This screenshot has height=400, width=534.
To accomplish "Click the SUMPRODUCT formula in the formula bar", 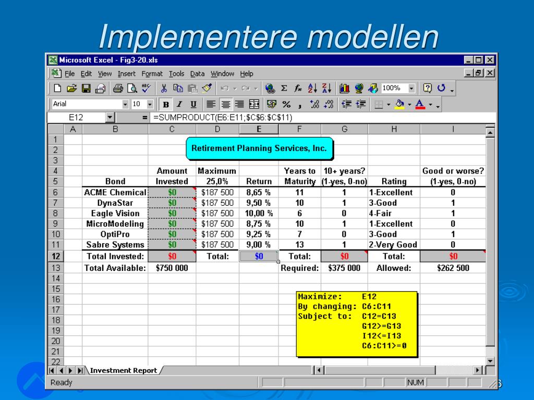I will click(223, 118).
